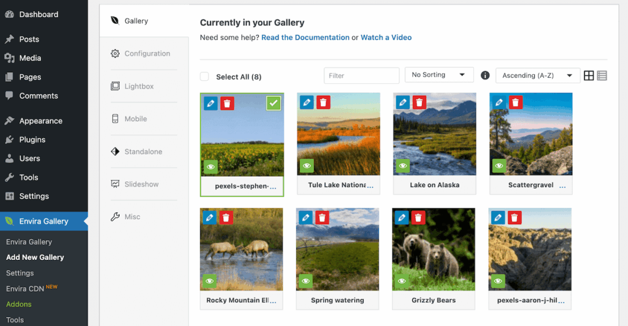Toggle visibility eye on Spring watering image
This screenshot has height=326, width=628.
coord(305,281)
